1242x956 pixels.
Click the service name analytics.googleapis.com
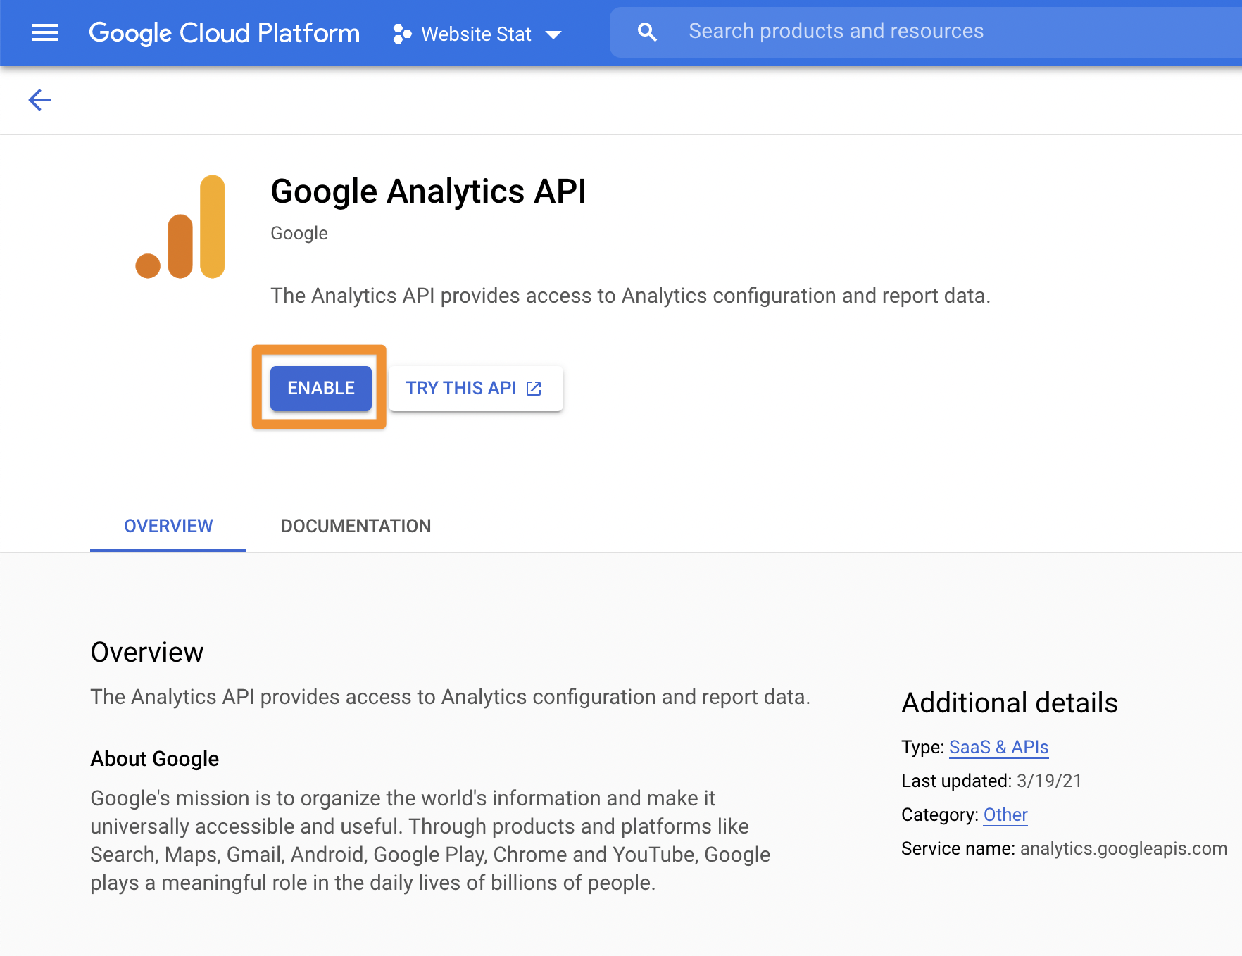coord(1124,848)
